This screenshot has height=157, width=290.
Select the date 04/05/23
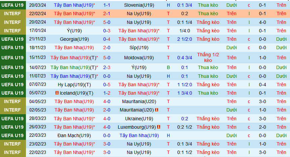point(38,101)
